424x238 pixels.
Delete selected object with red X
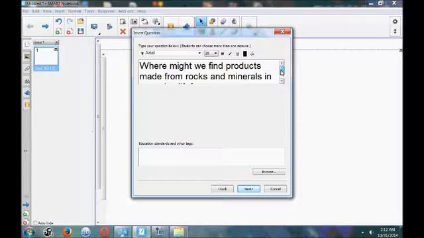pos(123,31)
